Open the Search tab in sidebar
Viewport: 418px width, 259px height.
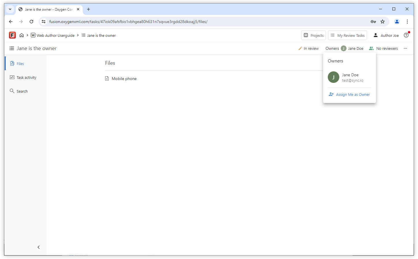[25, 91]
